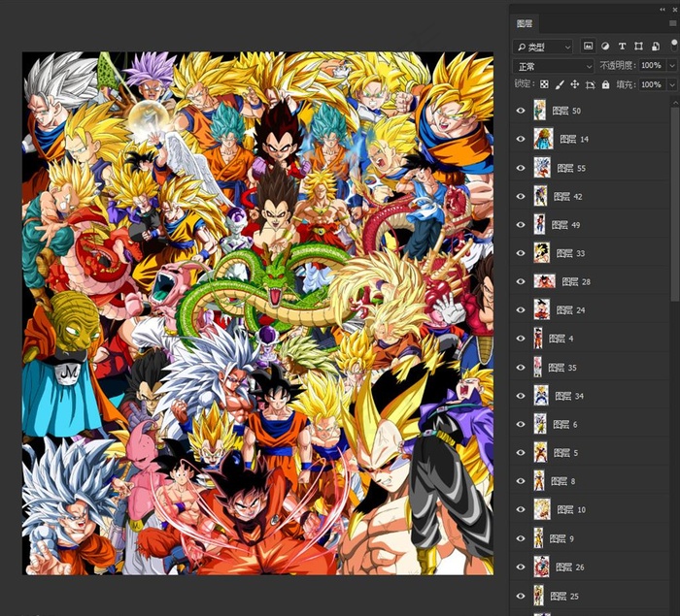Hide 图层 28 with eye icon
The width and height of the screenshot is (680, 616).
(521, 281)
